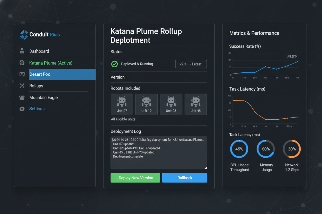Click the home icon next to Mountain Eagle
The image size is (322, 214).
click(22, 97)
